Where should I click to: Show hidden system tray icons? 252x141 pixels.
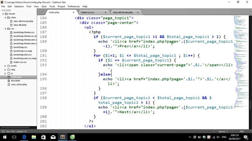point(190,137)
